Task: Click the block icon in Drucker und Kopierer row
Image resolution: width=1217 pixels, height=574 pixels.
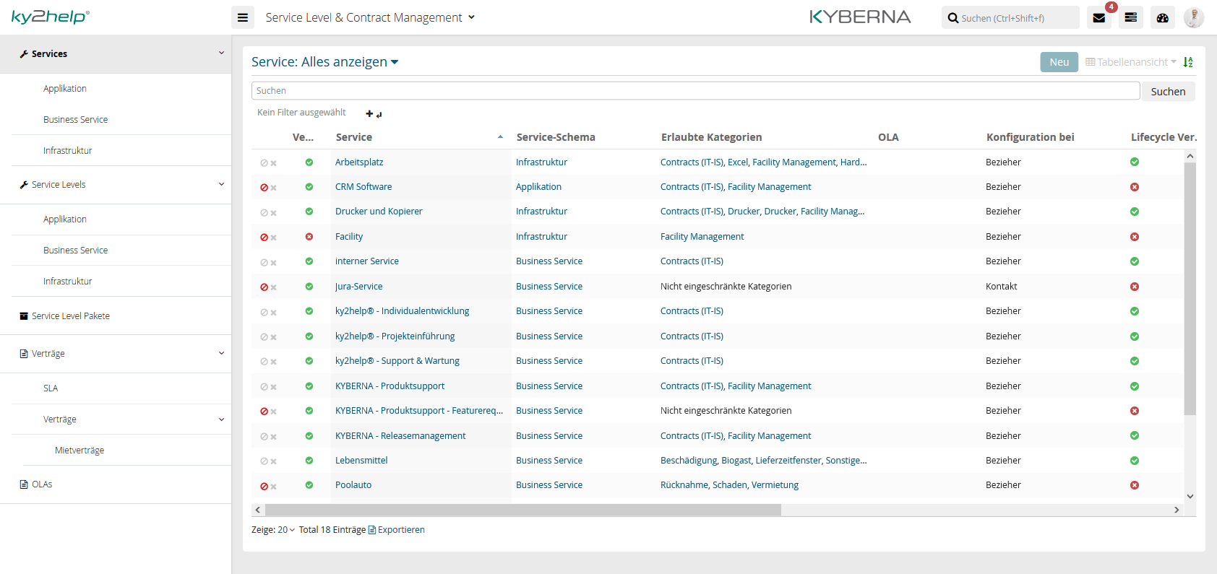Action: pos(264,213)
